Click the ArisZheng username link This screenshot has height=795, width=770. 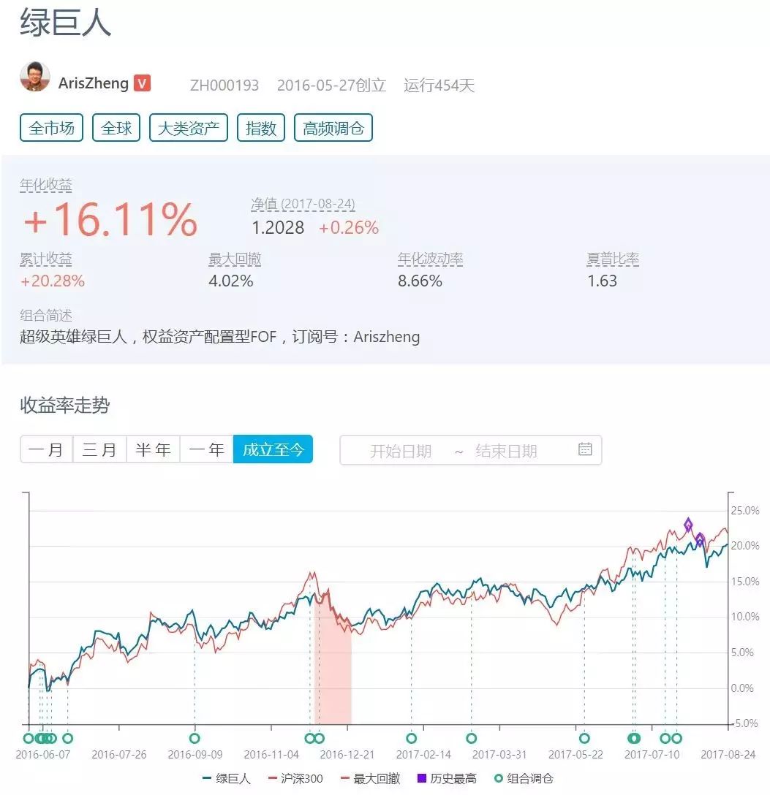pos(94,83)
